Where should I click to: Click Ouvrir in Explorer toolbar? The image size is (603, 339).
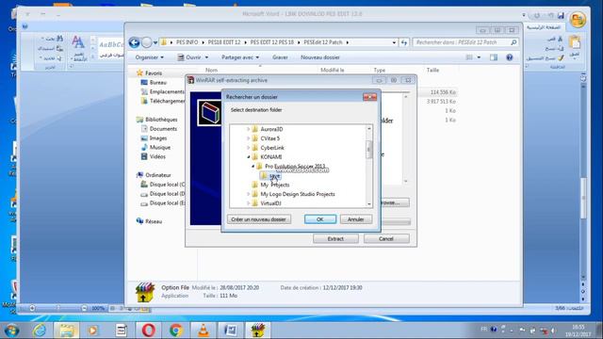point(192,57)
